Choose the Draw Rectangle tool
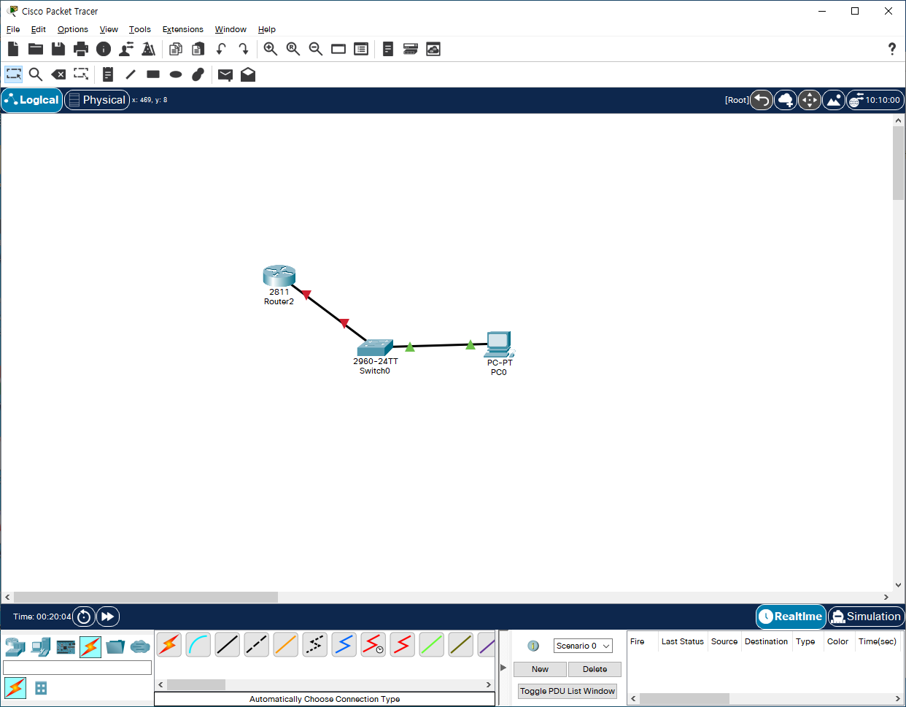The width and height of the screenshot is (906, 707). point(153,74)
